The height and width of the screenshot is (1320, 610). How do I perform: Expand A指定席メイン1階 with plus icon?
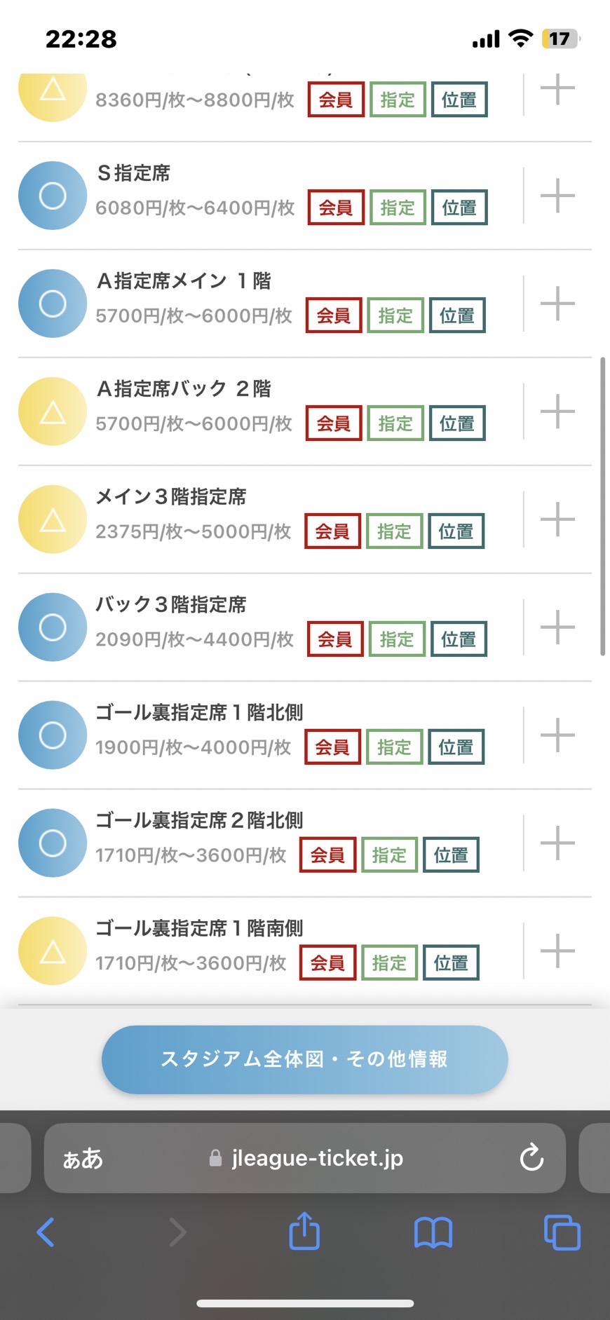click(557, 304)
